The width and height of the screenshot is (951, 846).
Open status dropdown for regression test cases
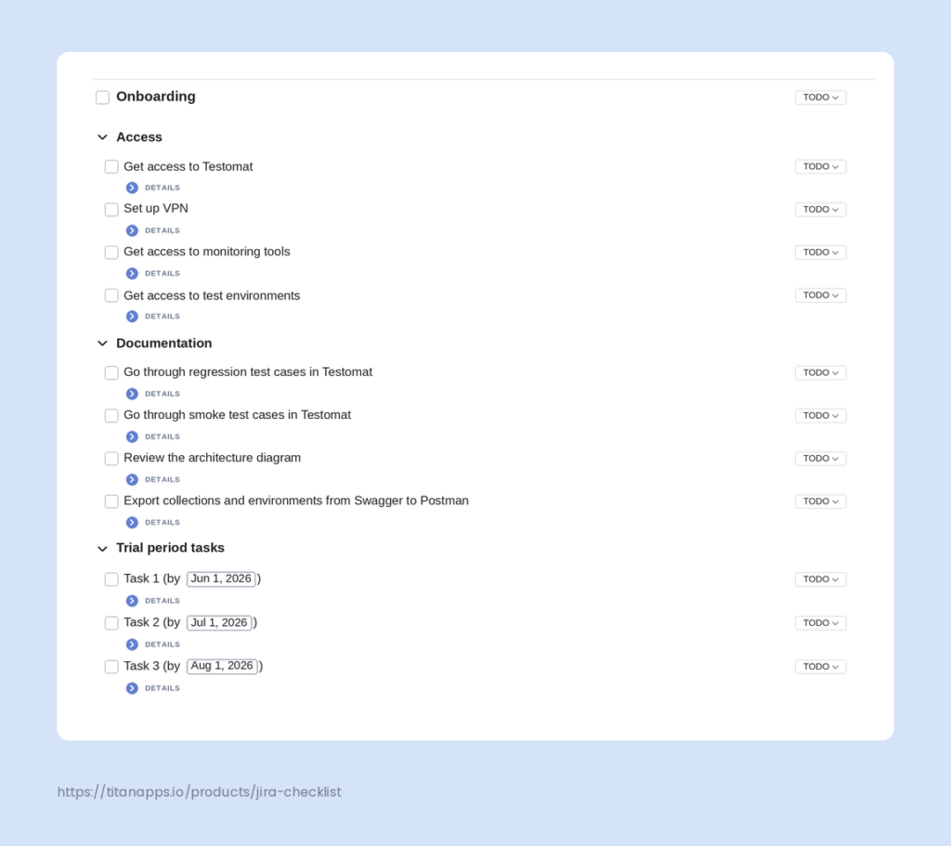821,373
